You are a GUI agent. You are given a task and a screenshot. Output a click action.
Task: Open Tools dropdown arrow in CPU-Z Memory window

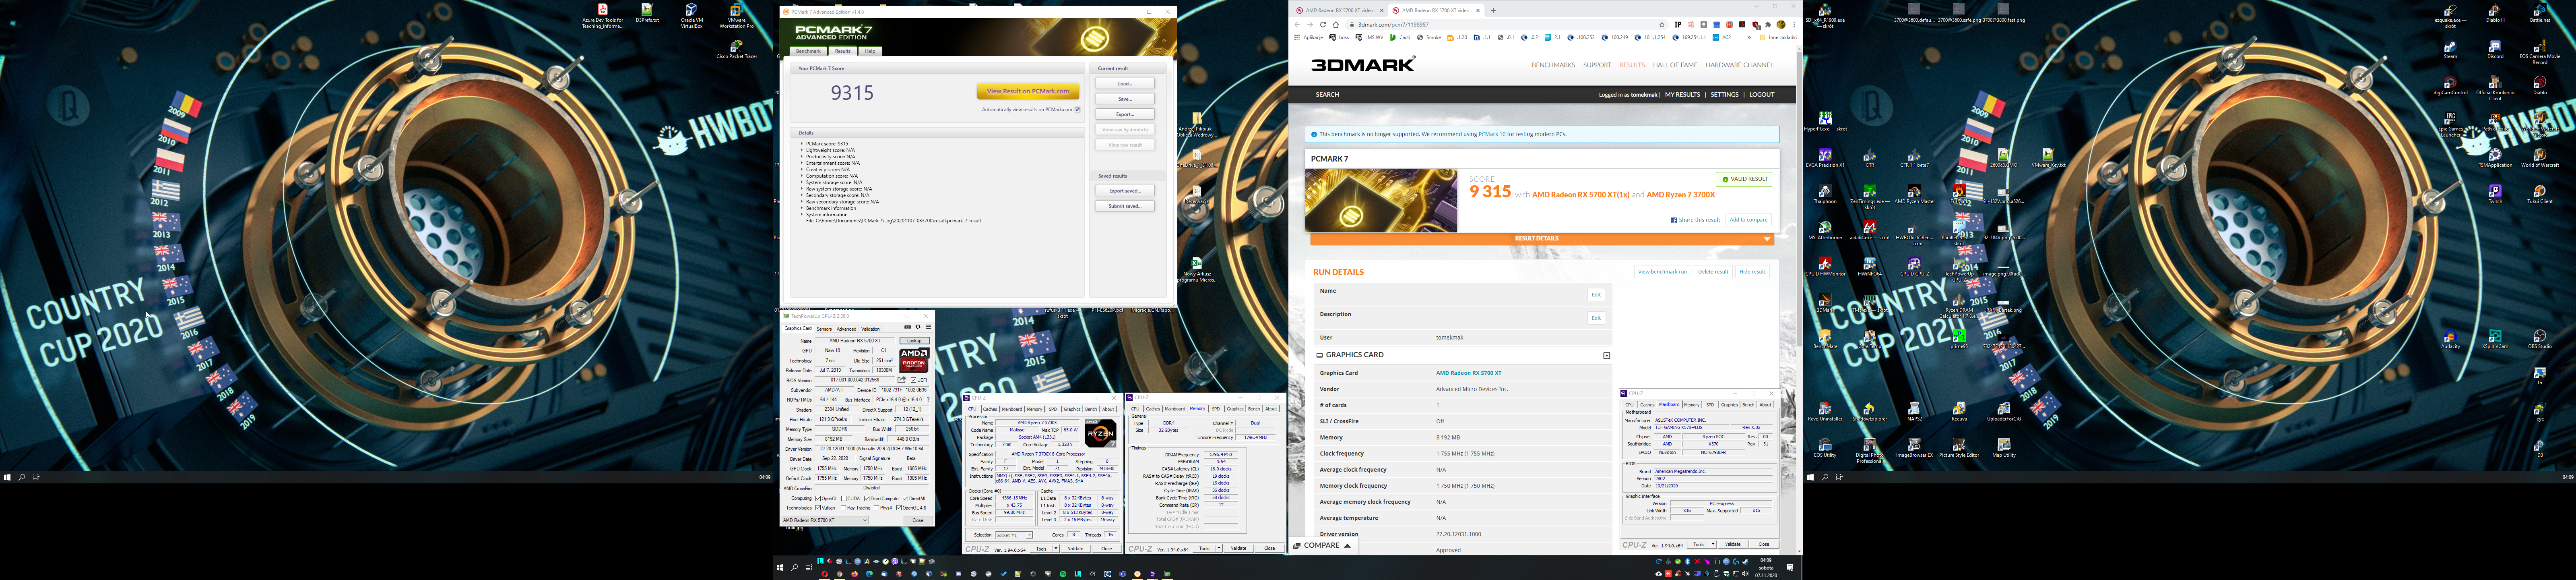[x=1219, y=548]
